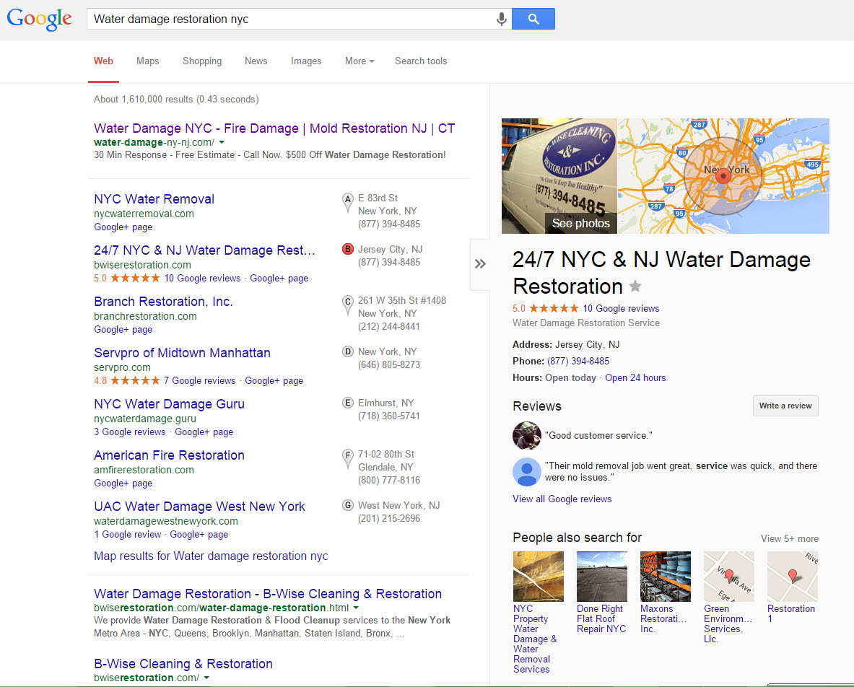Select the Web tab

(103, 61)
